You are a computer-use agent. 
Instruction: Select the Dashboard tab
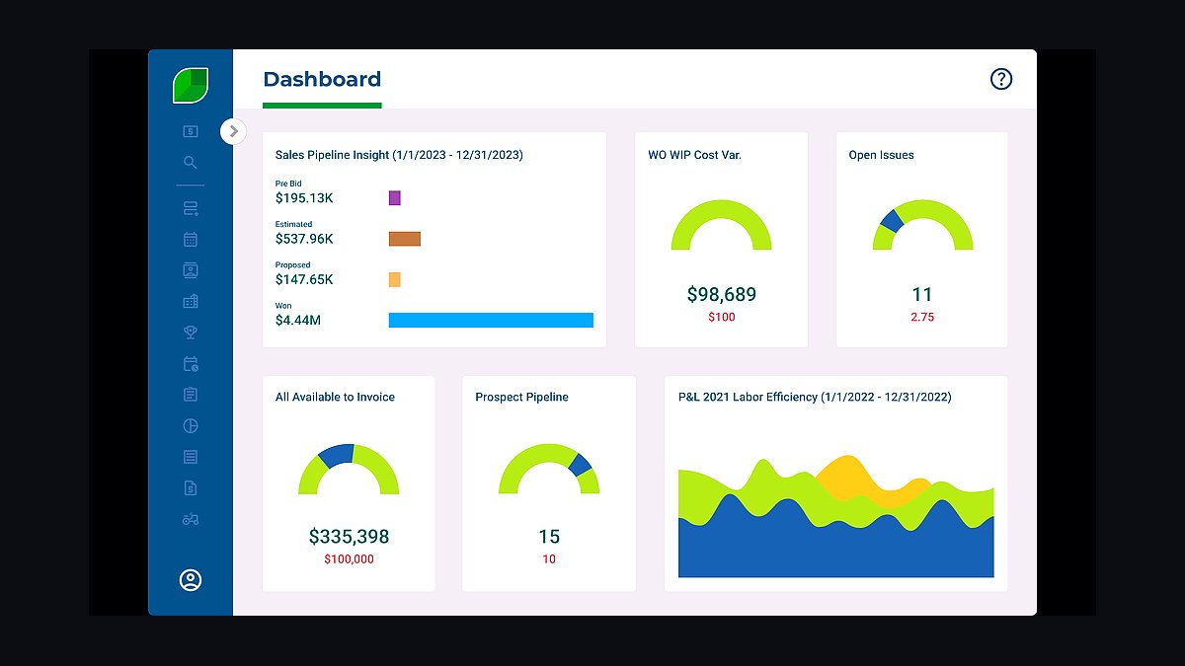point(322,79)
